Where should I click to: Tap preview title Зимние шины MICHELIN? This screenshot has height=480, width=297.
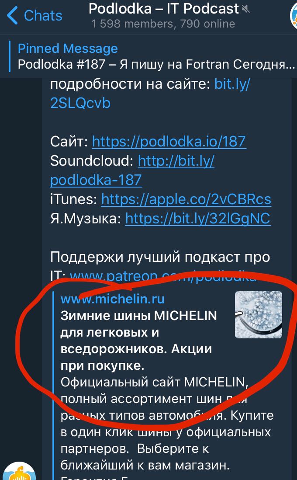[x=138, y=341]
